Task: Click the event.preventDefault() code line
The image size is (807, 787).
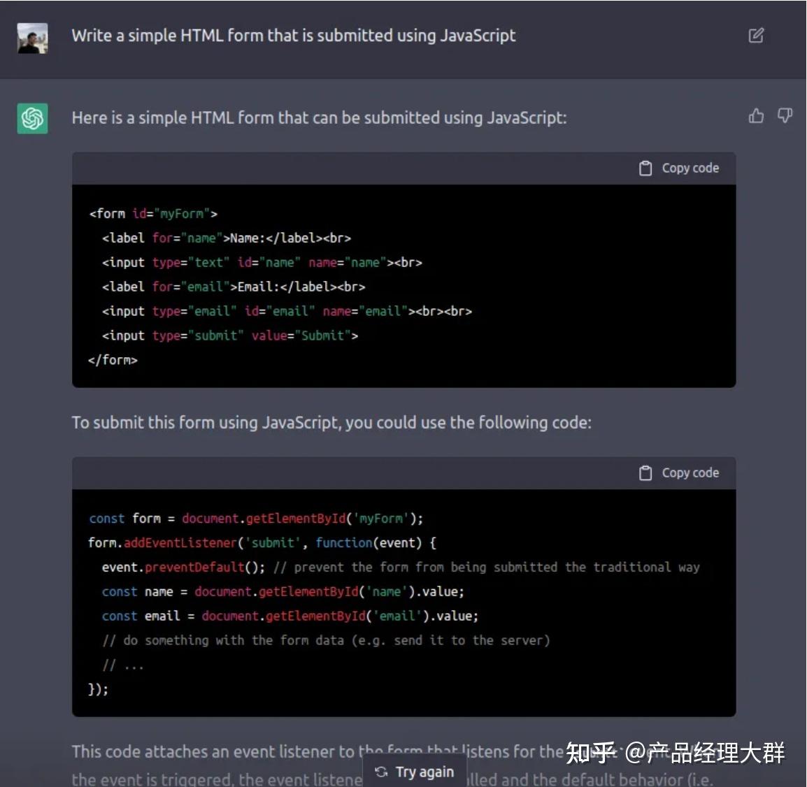Action: pyautogui.click(x=401, y=568)
